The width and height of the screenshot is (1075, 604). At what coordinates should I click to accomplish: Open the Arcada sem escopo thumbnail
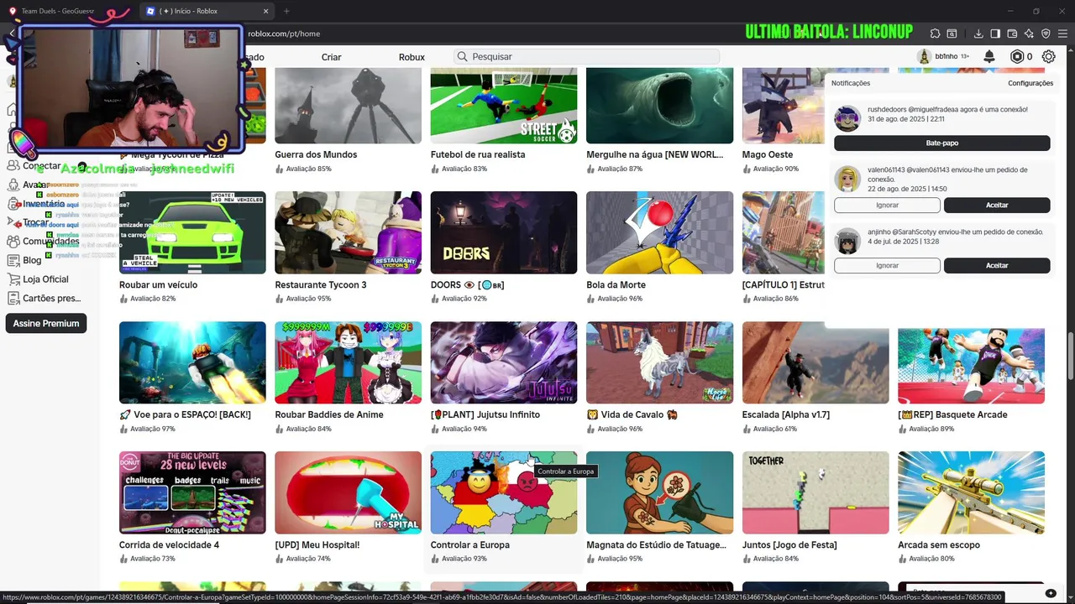[x=971, y=492]
